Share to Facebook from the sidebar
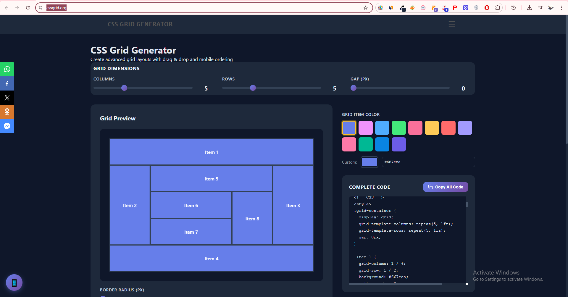 7,83
